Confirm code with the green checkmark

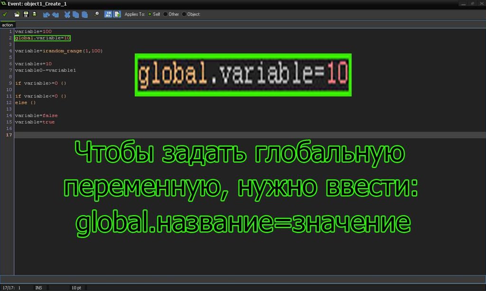(x=5, y=14)
